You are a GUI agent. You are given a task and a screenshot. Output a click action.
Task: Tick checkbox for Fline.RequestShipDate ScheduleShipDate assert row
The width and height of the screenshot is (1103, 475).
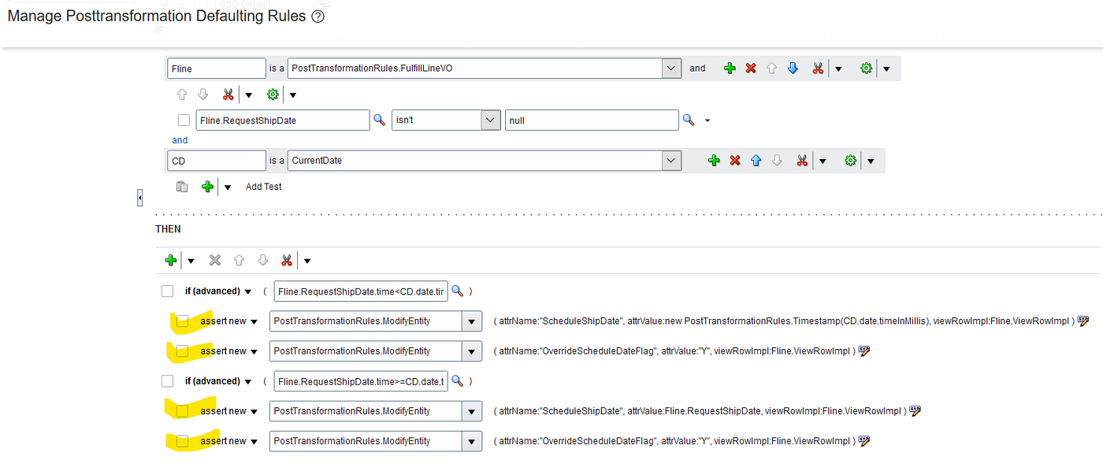183,411
